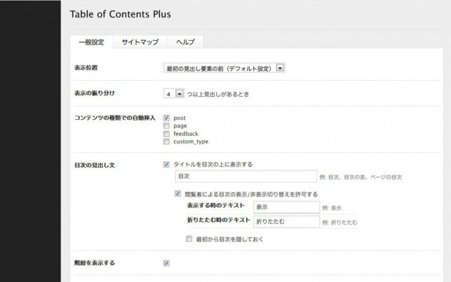Click the 折りたたむ時のテキスト input field
The image size is (451, 282).
click(287, 222)
